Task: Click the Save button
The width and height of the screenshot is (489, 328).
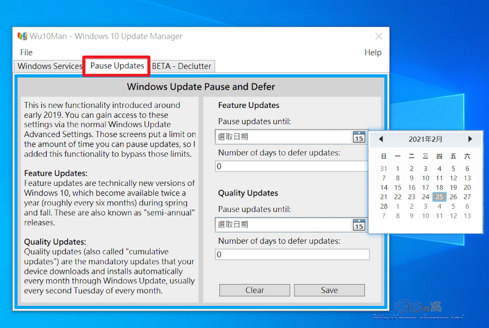Action: (x=329, y=290)
